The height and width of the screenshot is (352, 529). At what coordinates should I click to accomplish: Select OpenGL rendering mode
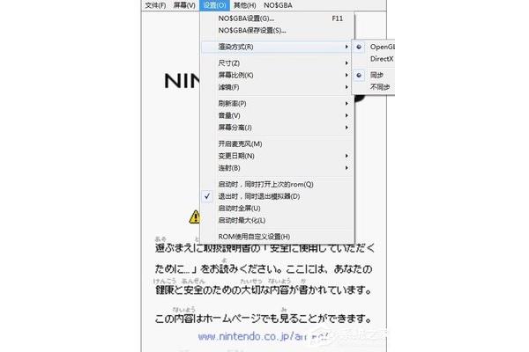374,47
